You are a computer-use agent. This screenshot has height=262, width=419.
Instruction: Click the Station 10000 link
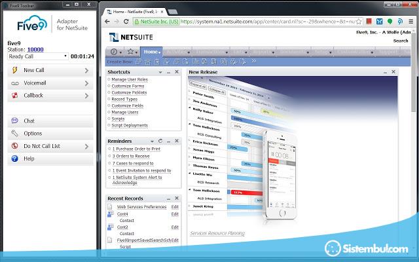(x=35, y=50)
